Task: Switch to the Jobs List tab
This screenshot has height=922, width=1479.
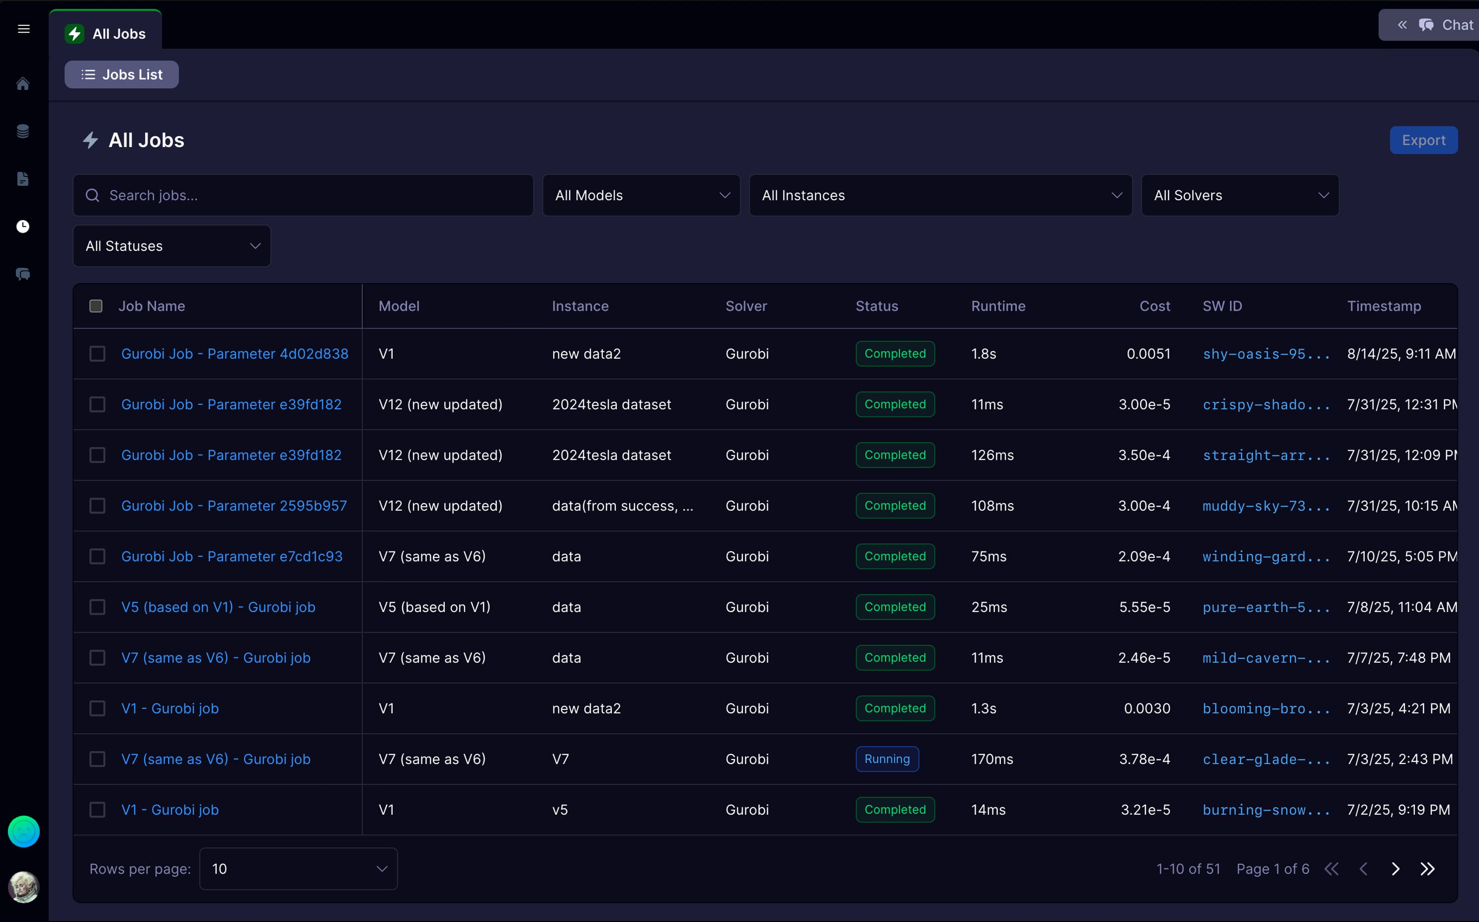Action: [x=122, y=75]
